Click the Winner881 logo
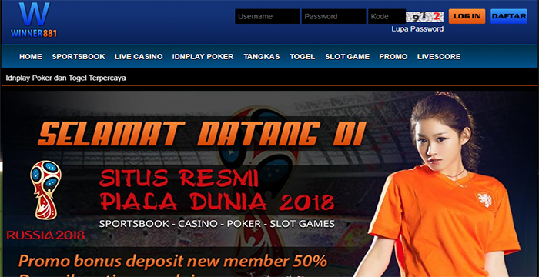539x277 pixels. click(x=34, y=20)
